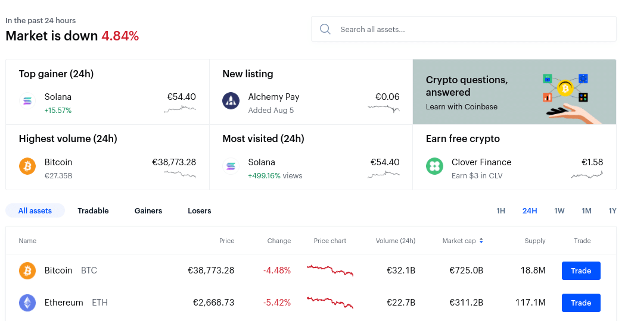Click Bitcoin icon in Highest volume card
Viewport: 628px width, 321px height.
[27, 166]
